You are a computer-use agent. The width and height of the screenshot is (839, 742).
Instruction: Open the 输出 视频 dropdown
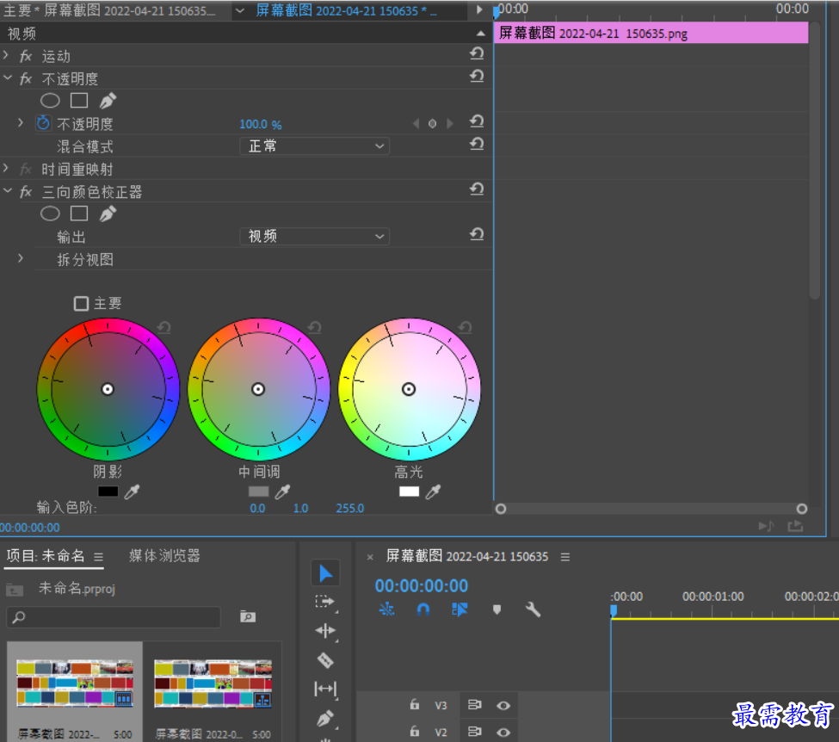[315, 236]
